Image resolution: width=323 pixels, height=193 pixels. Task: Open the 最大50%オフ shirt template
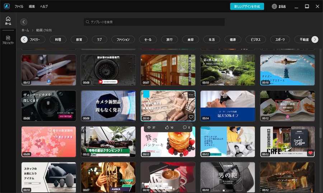coord(228,106)
